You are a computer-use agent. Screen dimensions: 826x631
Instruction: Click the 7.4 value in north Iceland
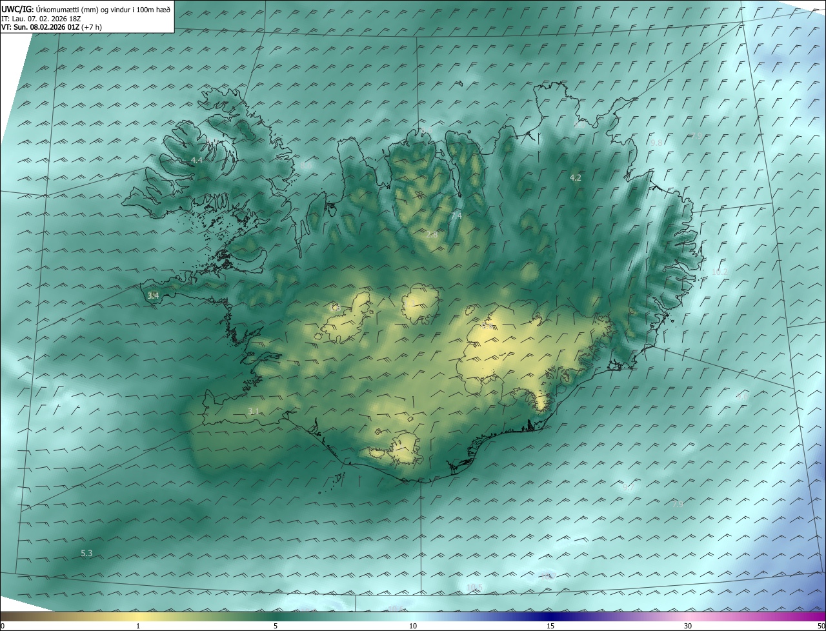pyautogui.click(x=456, y=215)
